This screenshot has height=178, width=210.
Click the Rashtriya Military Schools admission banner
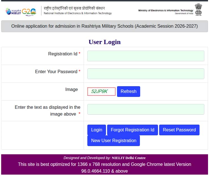(105, 26)
